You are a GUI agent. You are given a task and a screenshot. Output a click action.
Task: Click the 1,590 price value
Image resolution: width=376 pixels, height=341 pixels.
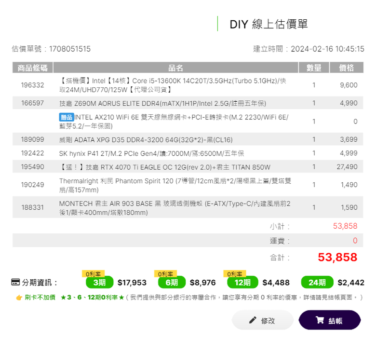(349, 207)
